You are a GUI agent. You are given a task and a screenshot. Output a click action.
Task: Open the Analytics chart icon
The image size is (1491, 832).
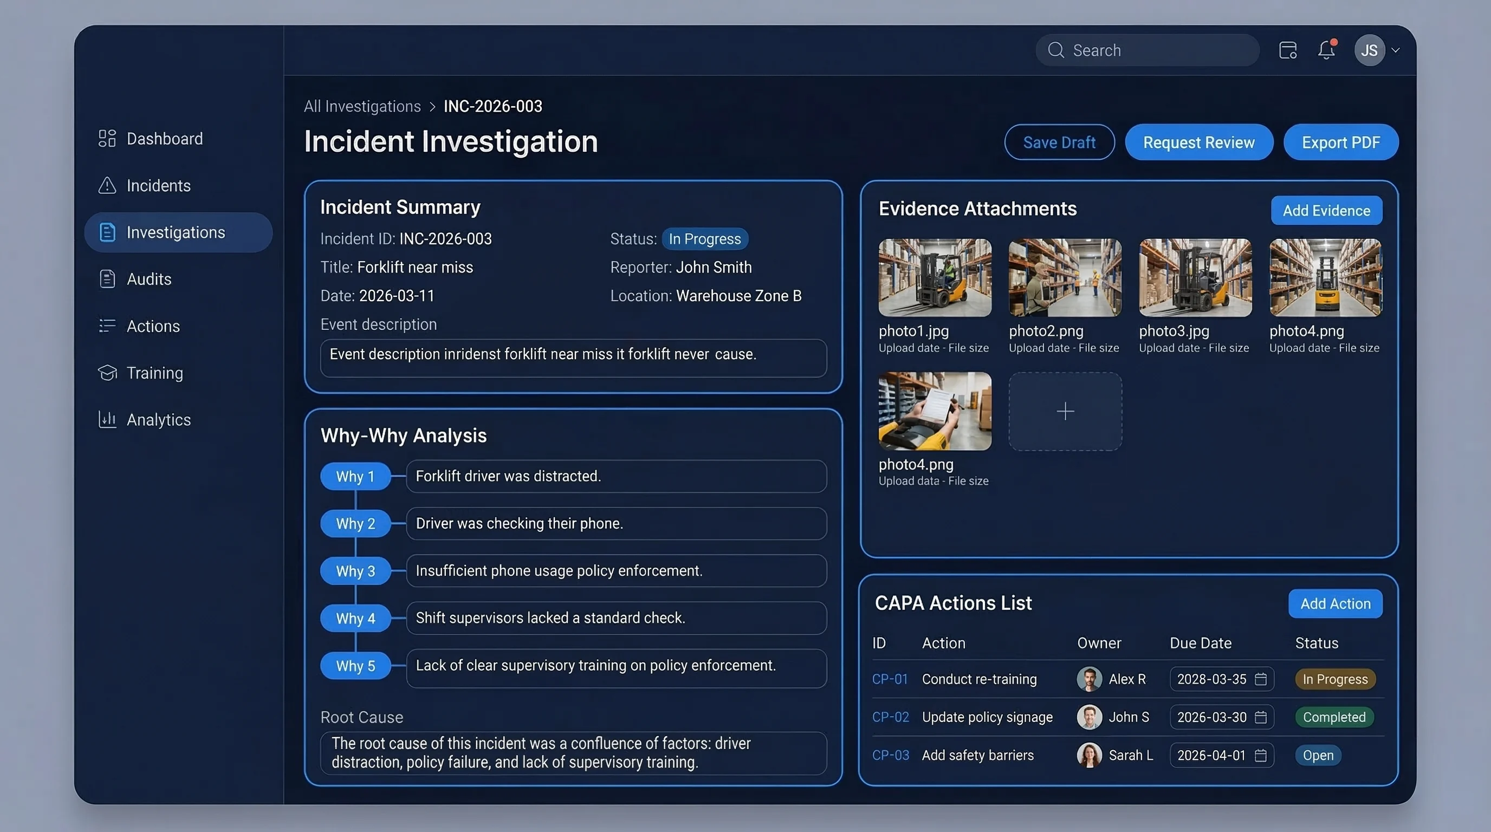point(107,419)
